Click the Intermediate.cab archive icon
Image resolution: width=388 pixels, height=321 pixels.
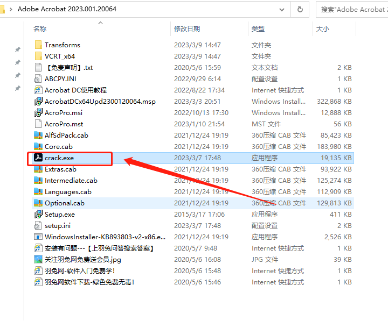click(x=38, y=181)
